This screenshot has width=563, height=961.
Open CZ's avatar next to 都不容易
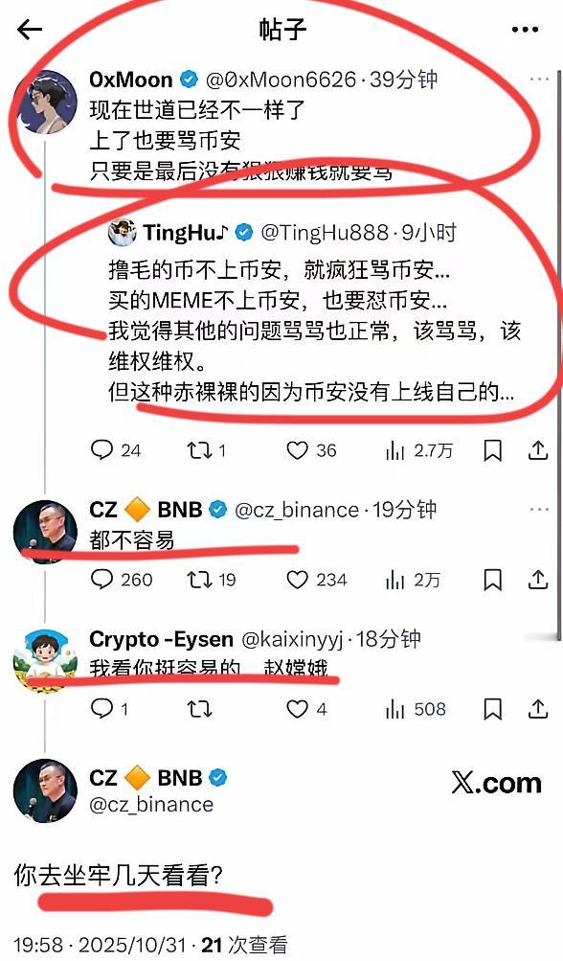coord(45,532)
